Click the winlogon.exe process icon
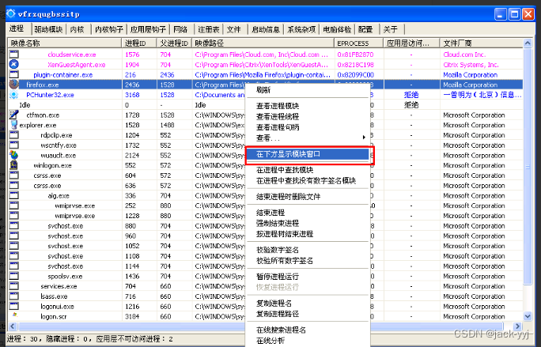This screenshot has width=541, height=347. click(13, 165)
